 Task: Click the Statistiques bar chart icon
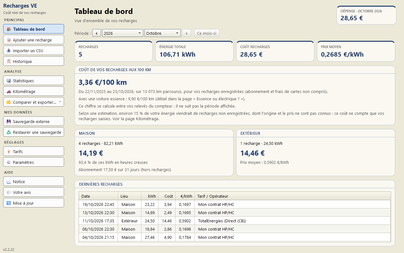[9, 81]
